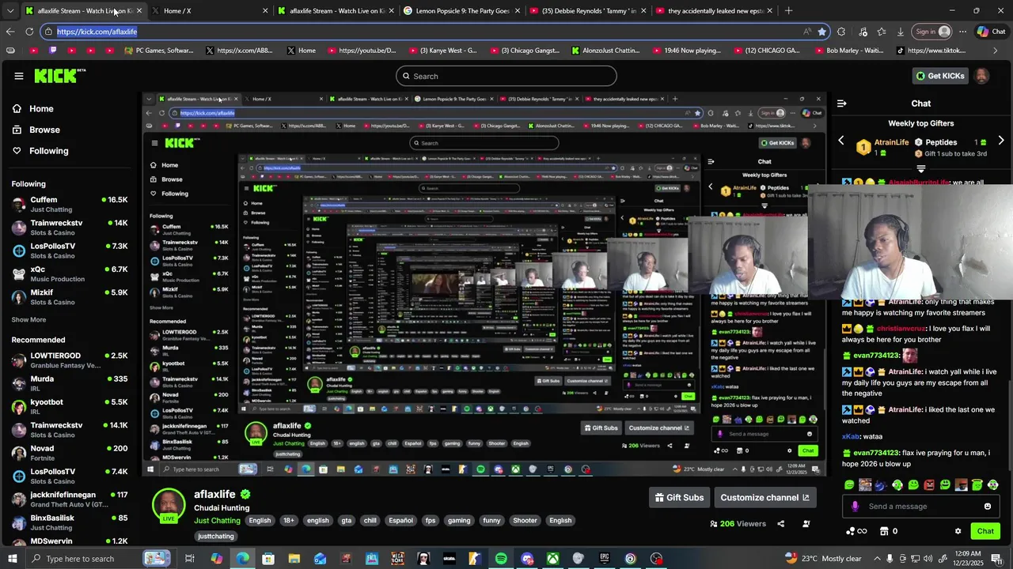
Task: Toggle the favorites star in address bar
Action: click(x=821, y=32)
